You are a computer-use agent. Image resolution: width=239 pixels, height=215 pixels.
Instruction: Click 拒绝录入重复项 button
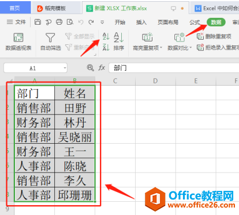click(218, 47)
